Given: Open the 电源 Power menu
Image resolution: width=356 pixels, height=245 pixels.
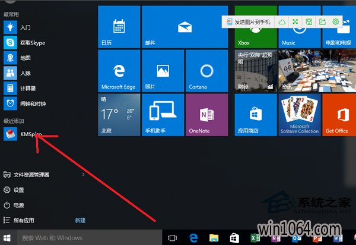Looking at the screenshot, I should click(x=14, y=205).
